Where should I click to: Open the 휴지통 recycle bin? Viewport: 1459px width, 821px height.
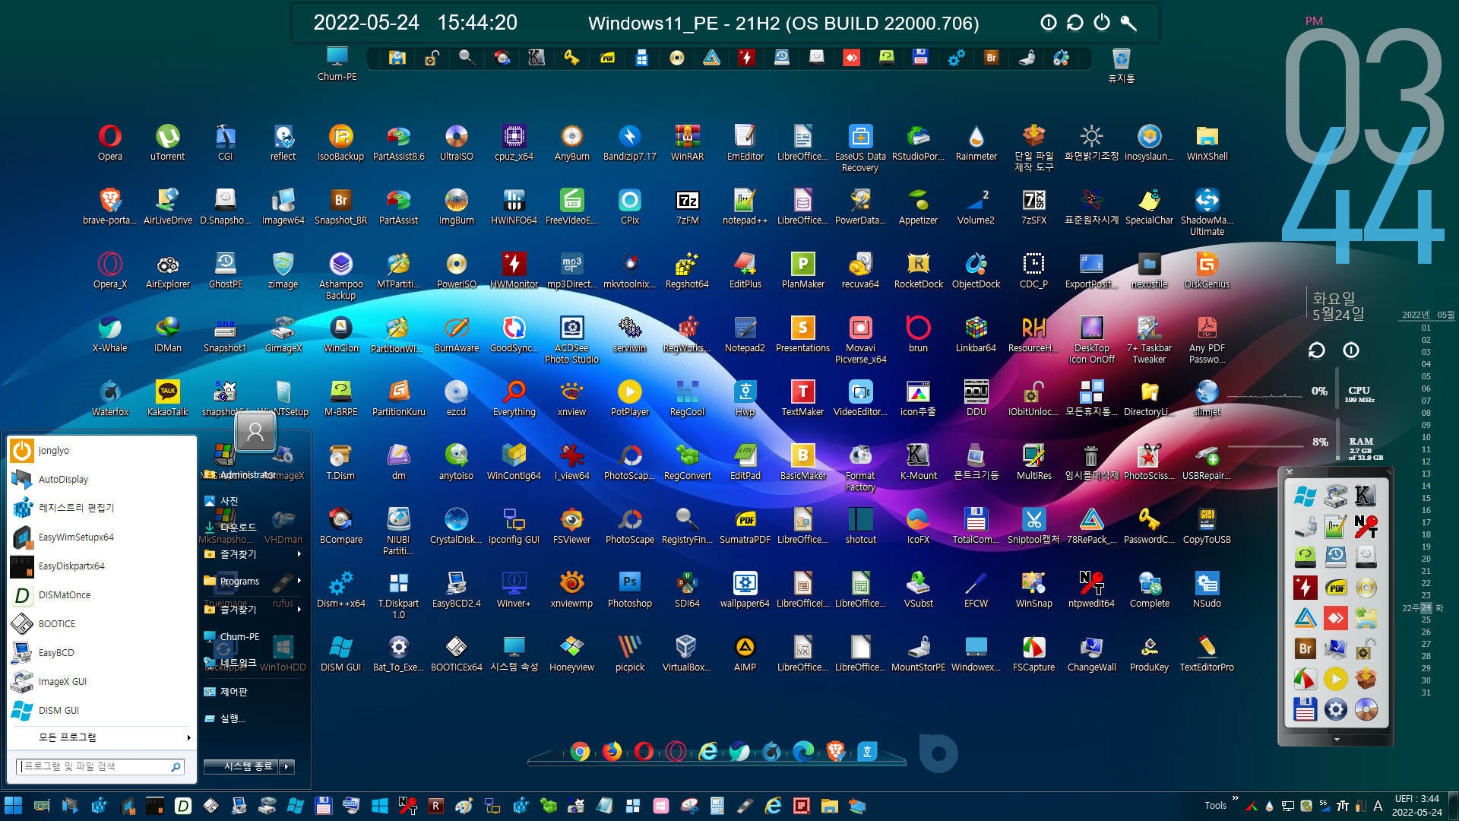(x=1121, y=64)
